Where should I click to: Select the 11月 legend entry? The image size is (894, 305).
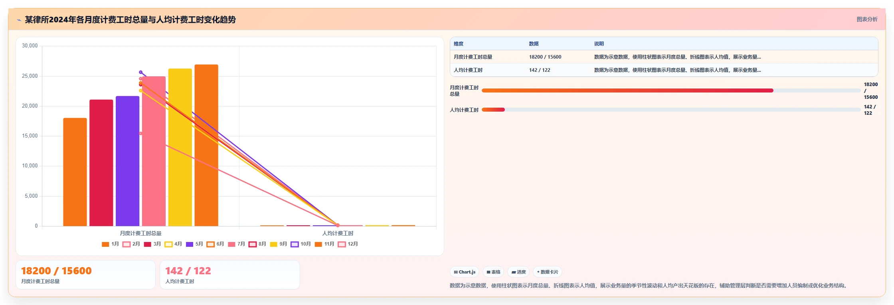pos(324,244)
